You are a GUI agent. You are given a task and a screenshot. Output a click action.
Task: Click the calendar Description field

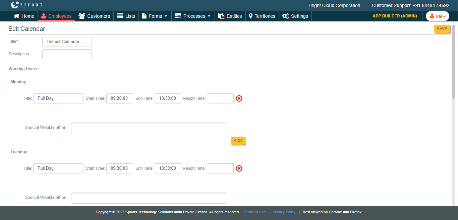[67, 54]
